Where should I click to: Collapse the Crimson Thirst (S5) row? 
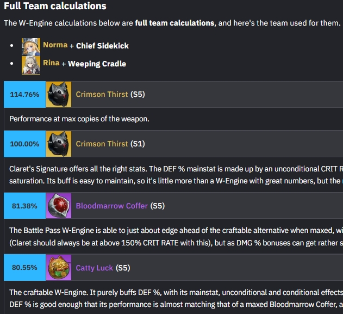point(173,94)
